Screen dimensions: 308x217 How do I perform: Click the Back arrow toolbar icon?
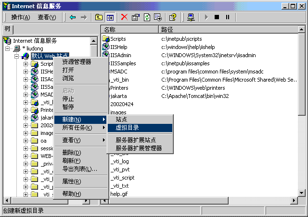[x=73, y=17]
